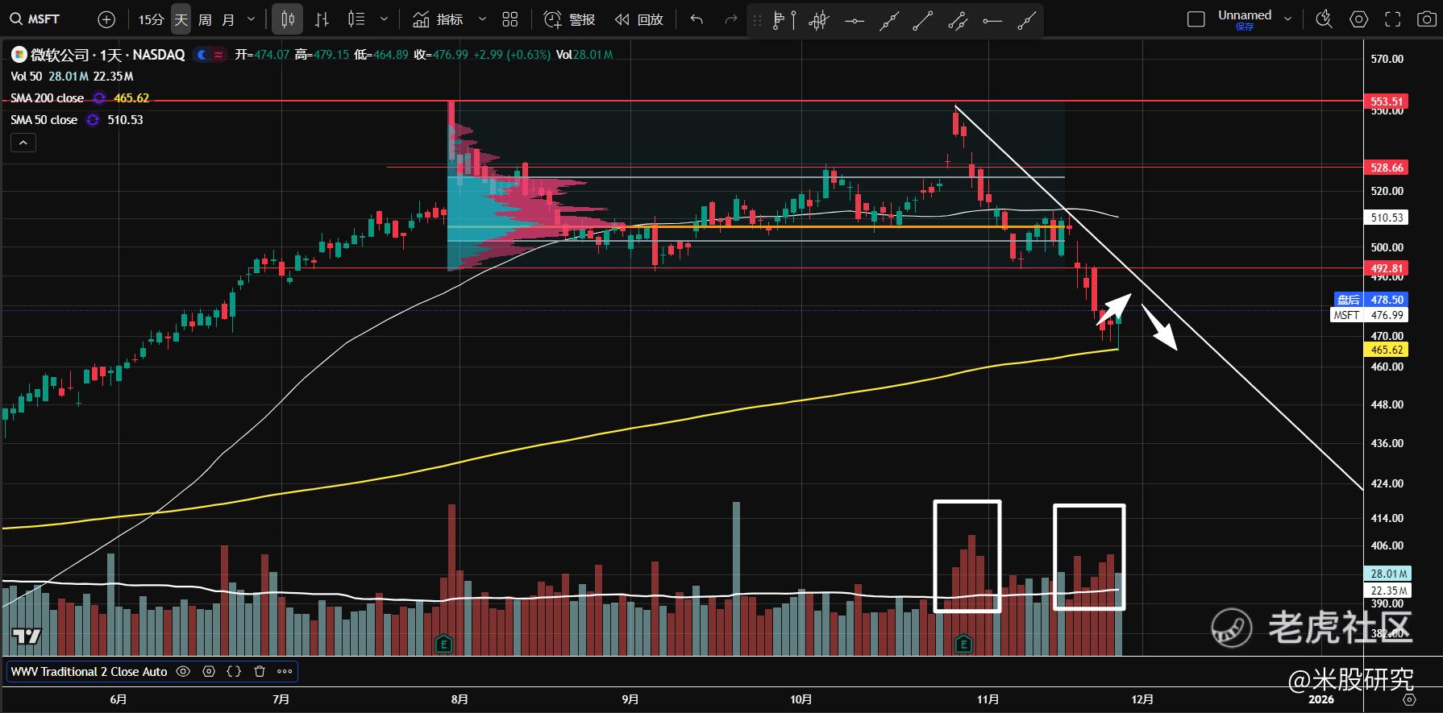1443x713 pixels.
Task: Open the chart layout selector square
Action: click(x=1196, y=19)
